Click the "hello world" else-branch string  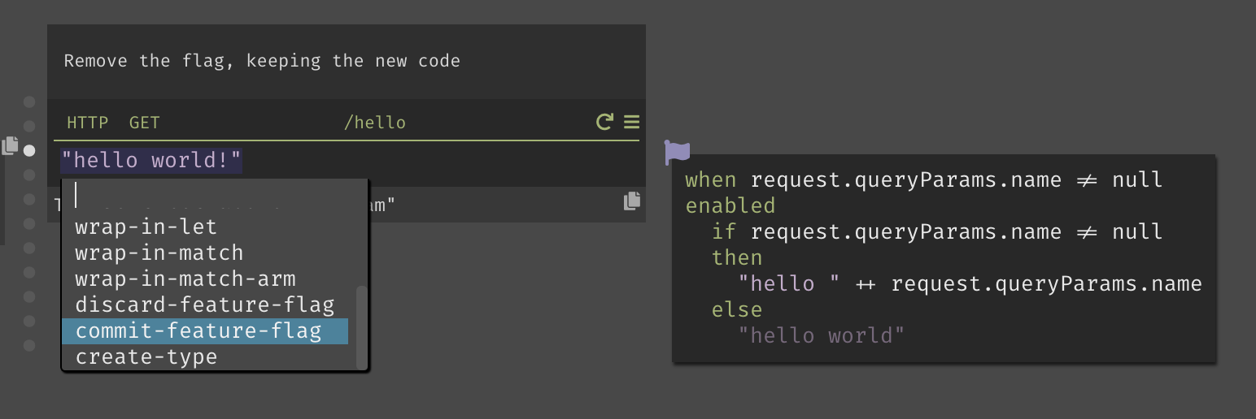[x=822, y=335]
